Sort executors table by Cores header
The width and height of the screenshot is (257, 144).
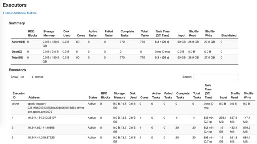144,97
